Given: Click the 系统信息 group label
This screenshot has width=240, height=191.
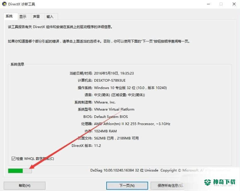Looking at the screenshot, I should [17, 64].
